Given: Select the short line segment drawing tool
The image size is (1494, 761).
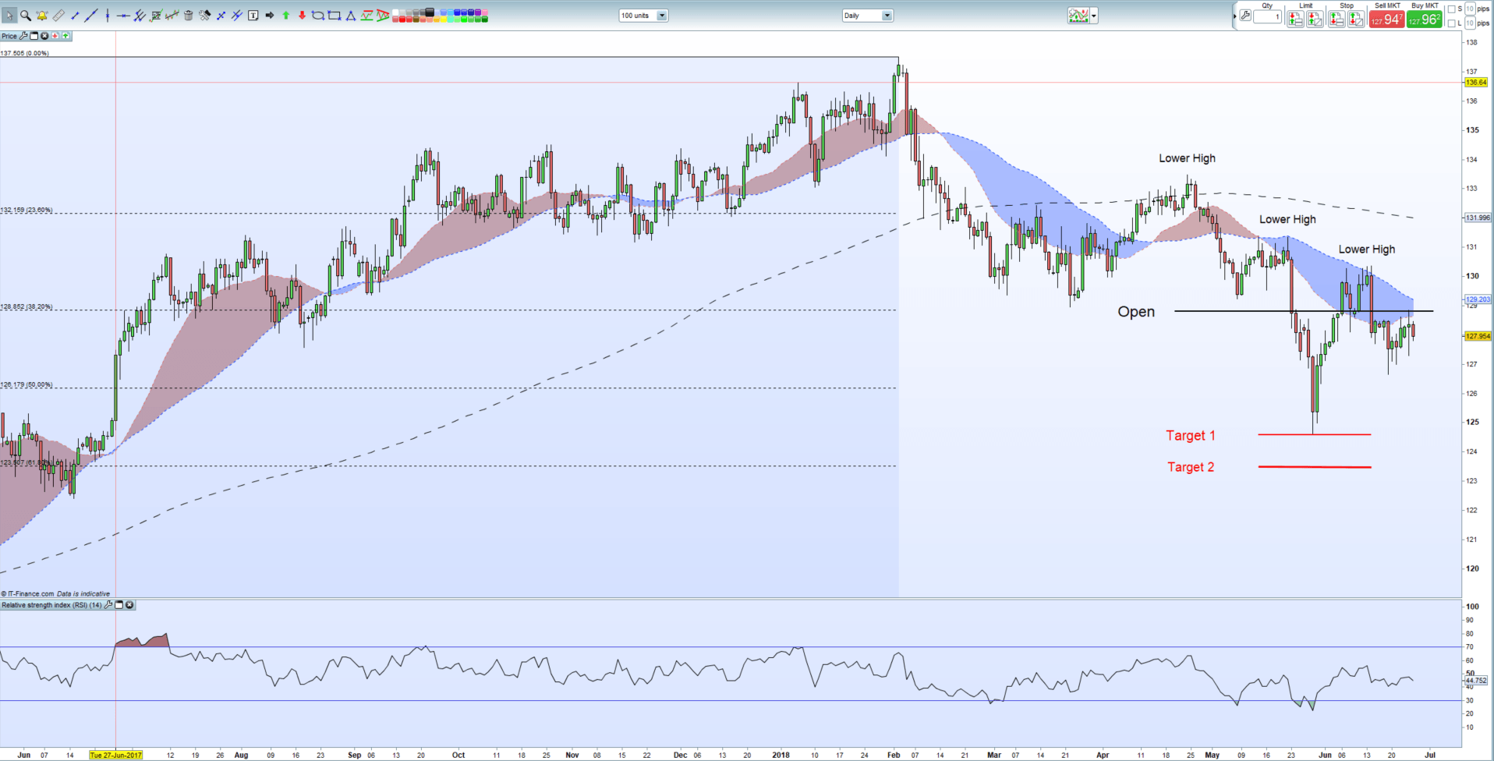Looking at the screenshot, I should tap(75, 16).
